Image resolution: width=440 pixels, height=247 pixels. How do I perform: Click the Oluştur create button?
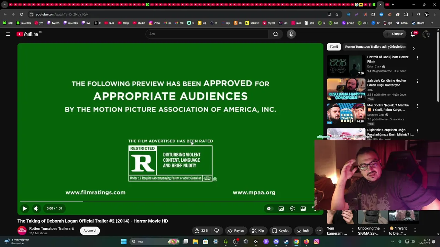(394, 34)
